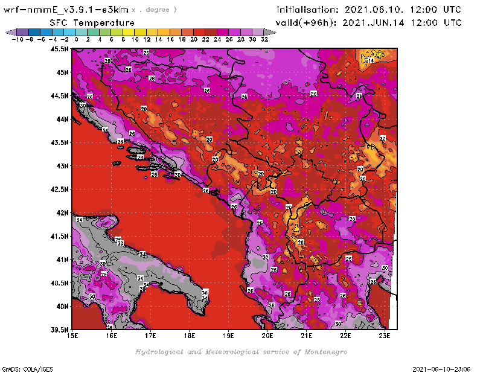The height and width of the screenshot is (373, 483).
Task: Click the '40.5N' latitude label
Action: 59,283
